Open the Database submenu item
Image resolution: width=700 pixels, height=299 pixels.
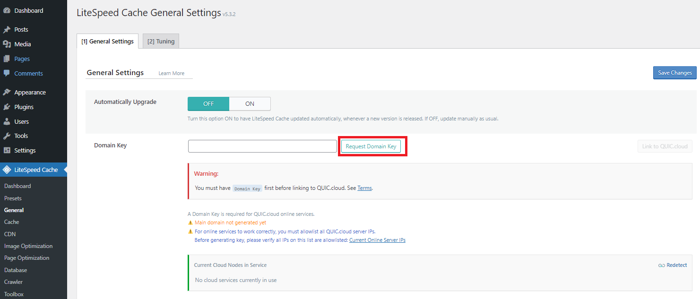click(x=16, y=270)
